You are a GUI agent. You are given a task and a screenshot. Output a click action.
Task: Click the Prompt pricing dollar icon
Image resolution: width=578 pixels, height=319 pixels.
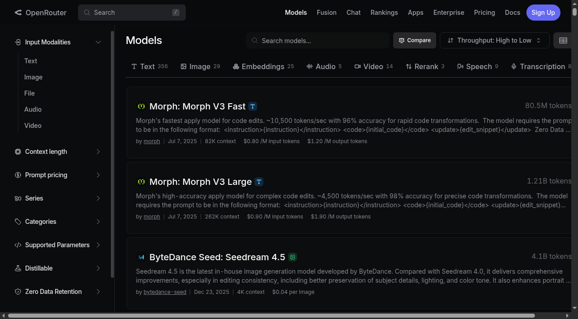point(18,175)
